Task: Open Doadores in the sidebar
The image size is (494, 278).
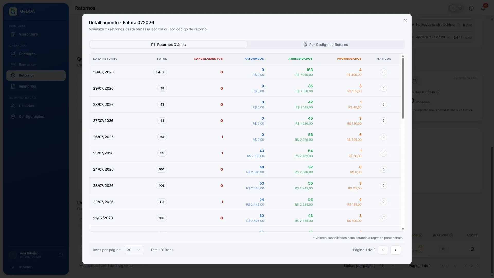Action: [36, 54]
